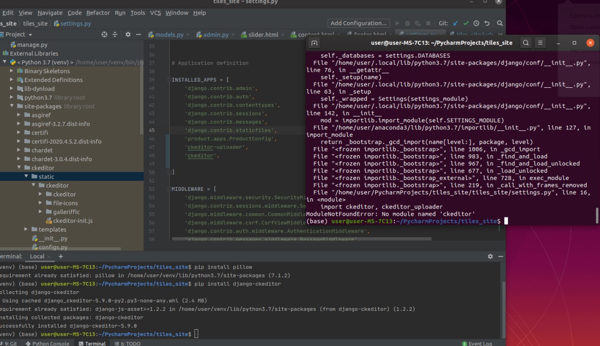Click the Add Configuration button
The width and height of the screenshot is (600, 346).
(359, 23)
